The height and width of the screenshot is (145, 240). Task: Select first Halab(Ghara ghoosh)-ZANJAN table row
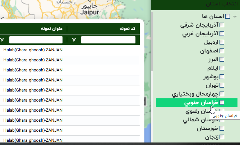click(33, 50)
